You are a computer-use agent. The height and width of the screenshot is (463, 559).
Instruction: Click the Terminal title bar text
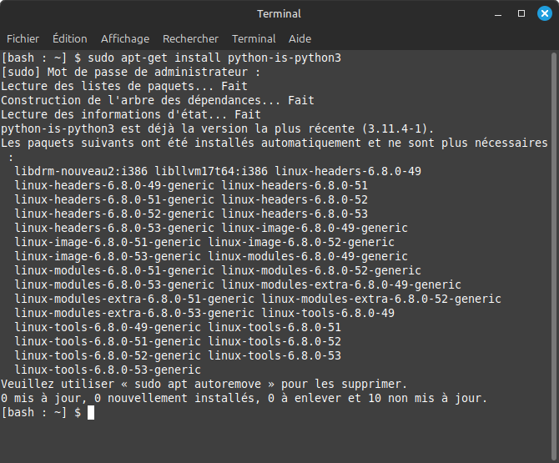pos(279,13)
